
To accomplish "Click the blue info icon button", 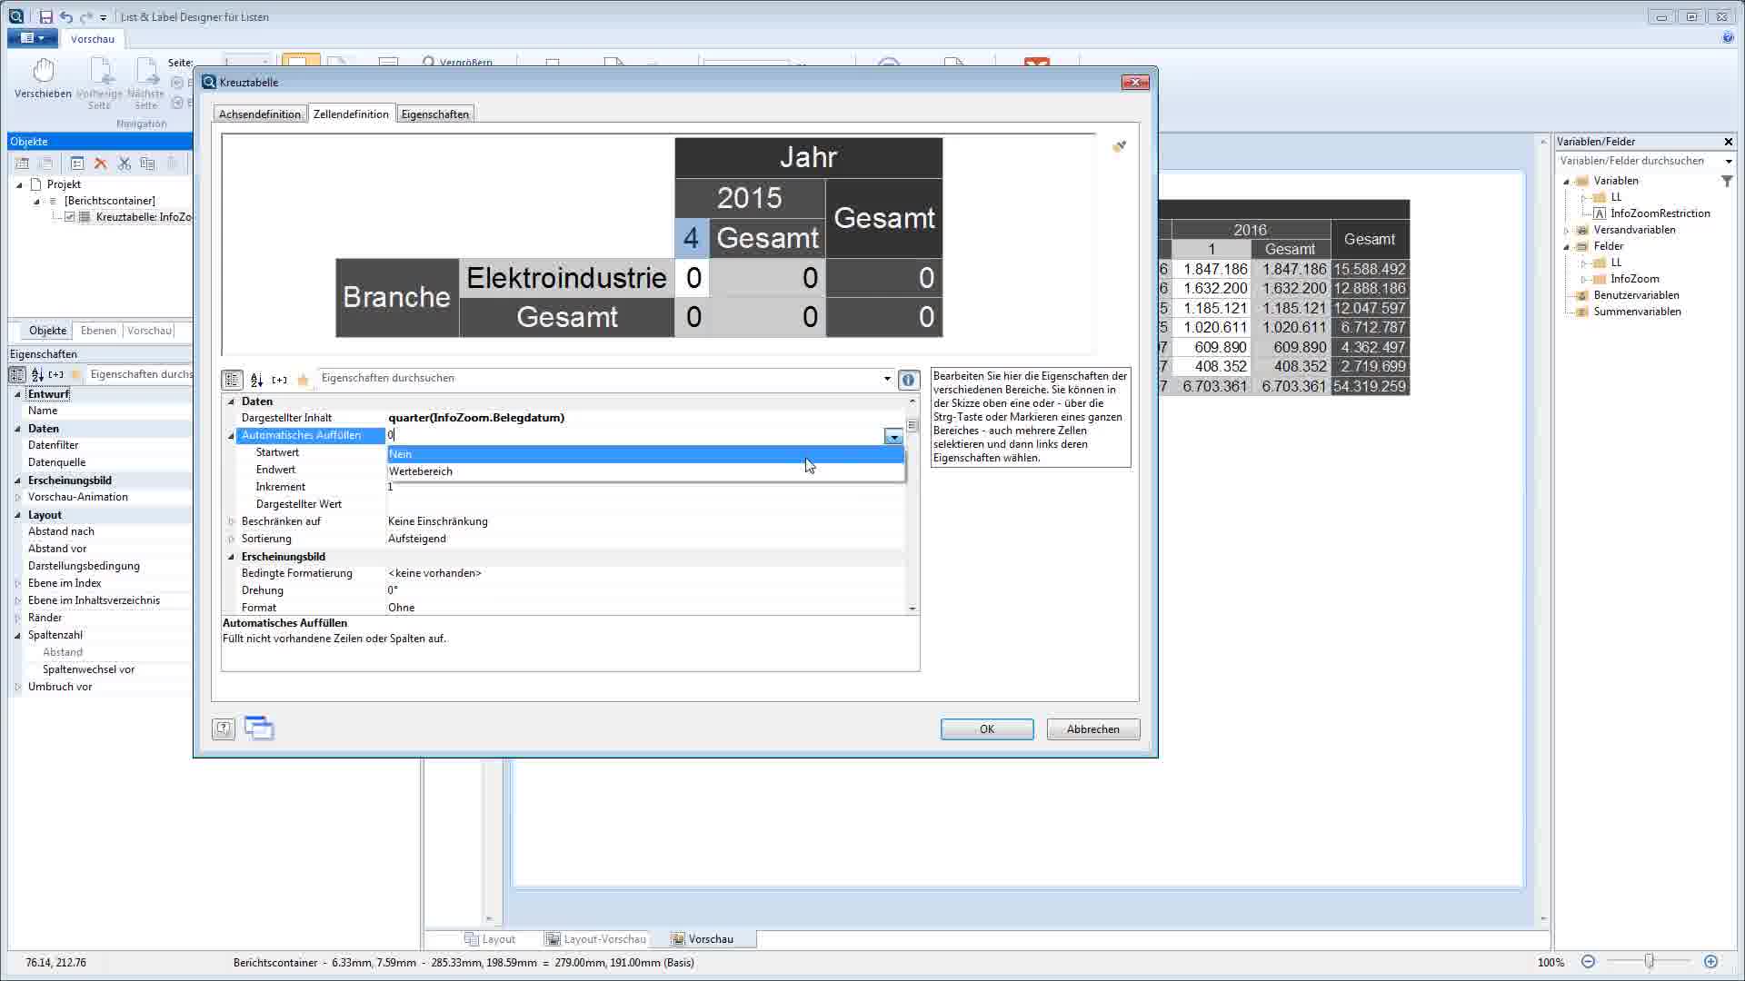I will pos(908,380).
